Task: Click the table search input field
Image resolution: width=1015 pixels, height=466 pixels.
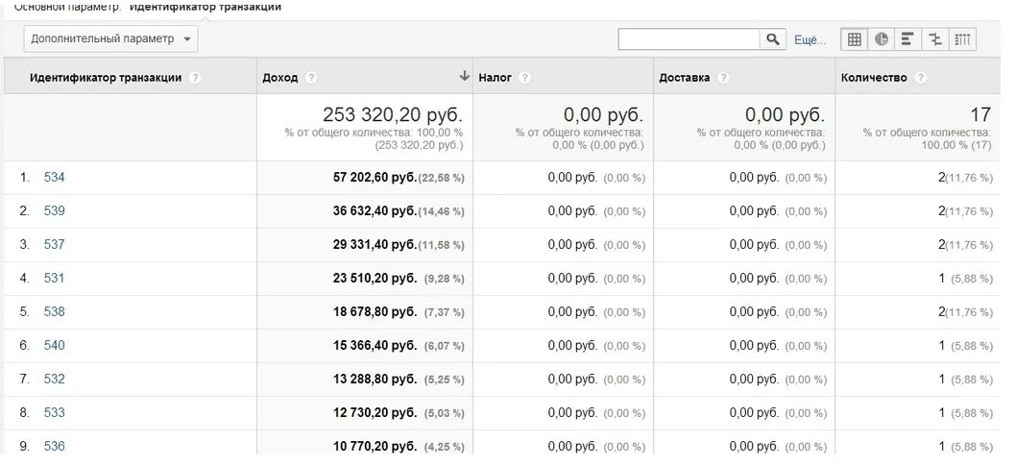Action: pos(689,39)
